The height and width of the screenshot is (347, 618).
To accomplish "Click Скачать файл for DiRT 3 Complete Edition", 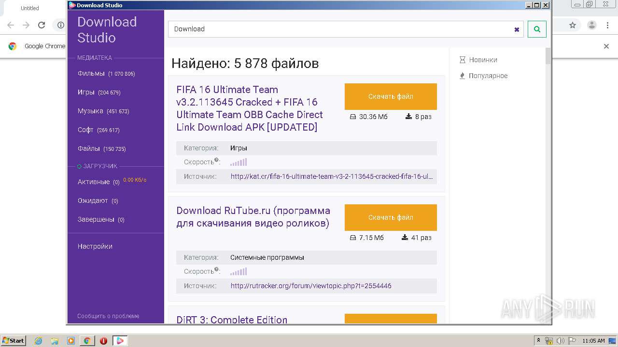I will point(391,319).
